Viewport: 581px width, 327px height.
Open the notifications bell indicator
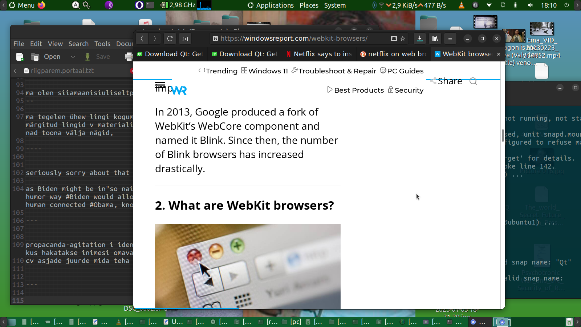point(503,5)
